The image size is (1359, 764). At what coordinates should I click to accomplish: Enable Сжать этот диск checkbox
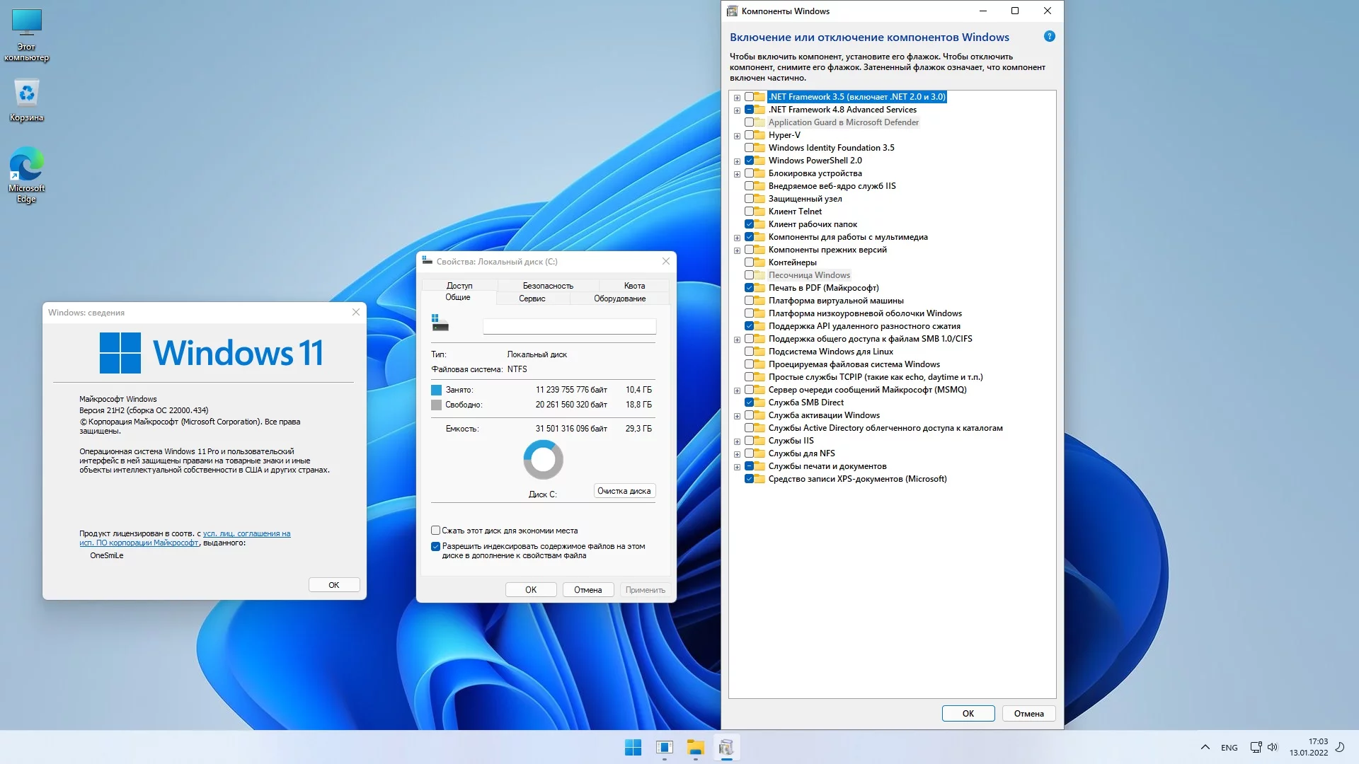click(435, 530)
